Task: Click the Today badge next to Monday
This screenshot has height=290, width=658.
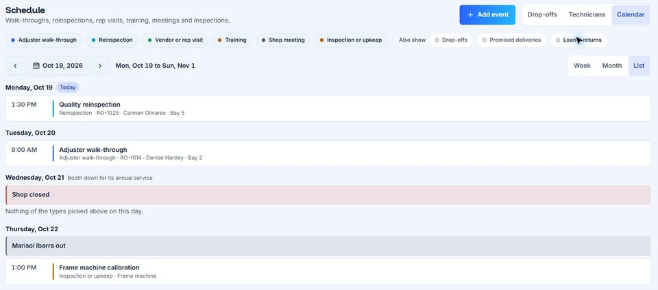Action: point(68,88)
